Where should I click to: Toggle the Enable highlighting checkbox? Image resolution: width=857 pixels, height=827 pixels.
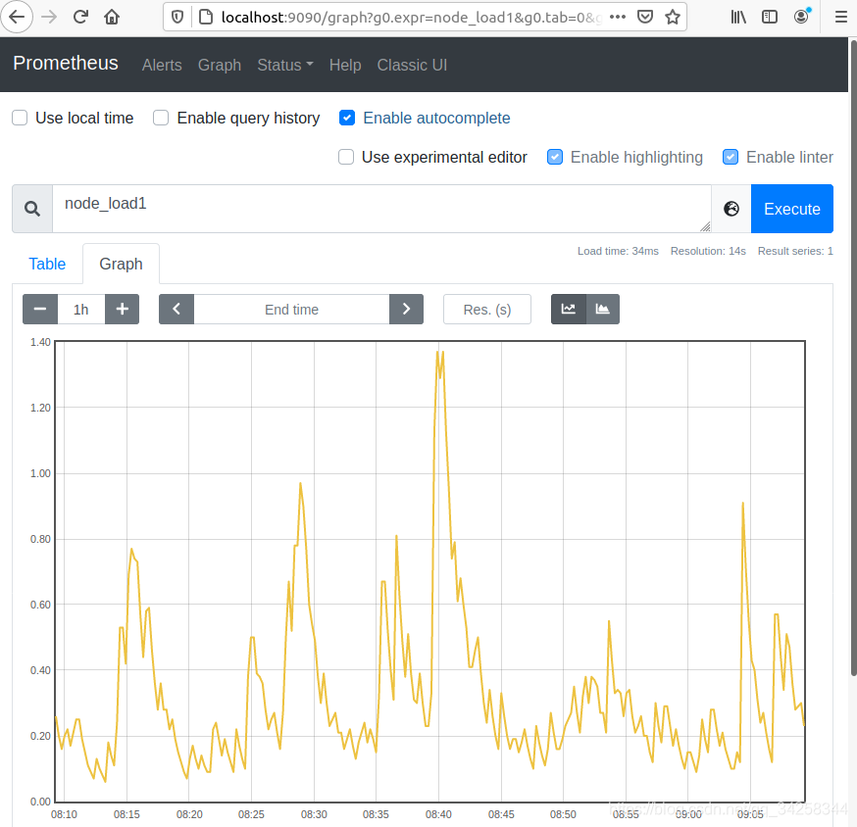click(x=555, y=158)
